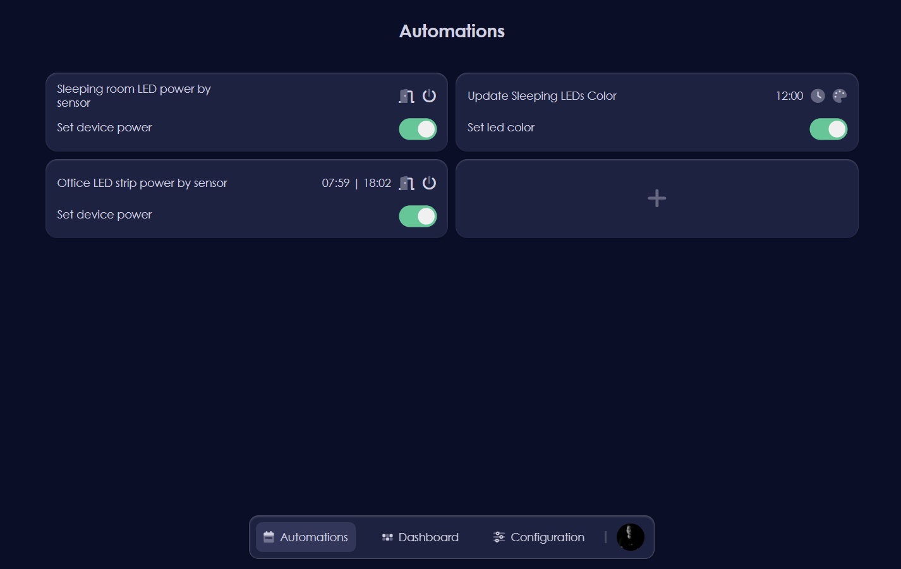The height and width of the screenshot is (569, 901).
Task: Click the palette icon on Update Sleeping LEDs Color
Action: tap(840, 95)
